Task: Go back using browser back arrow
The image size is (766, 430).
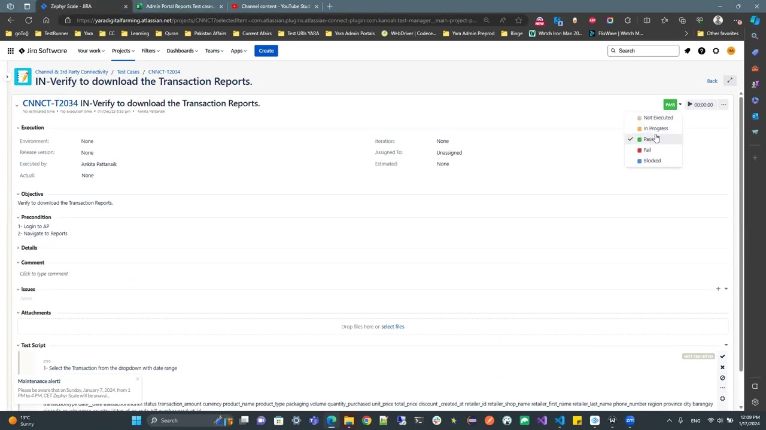Action: tap(11, 20)
